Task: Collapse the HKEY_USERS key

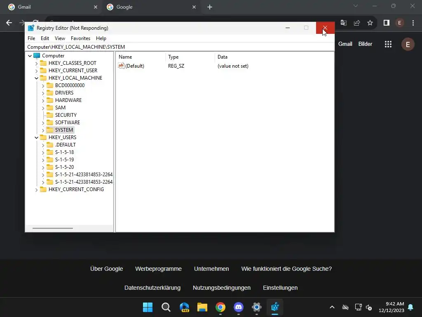Action: [x=36, y=137]
